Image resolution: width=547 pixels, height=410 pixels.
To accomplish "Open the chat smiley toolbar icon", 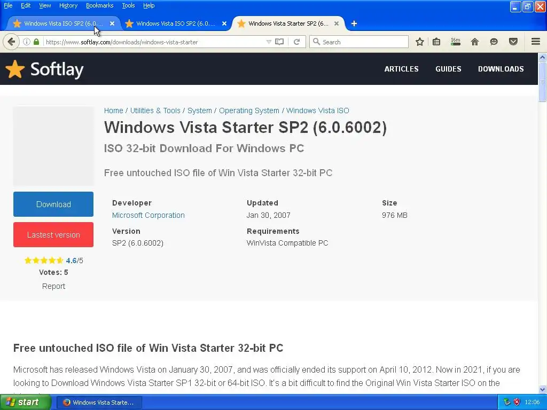I will coord(494,42).
